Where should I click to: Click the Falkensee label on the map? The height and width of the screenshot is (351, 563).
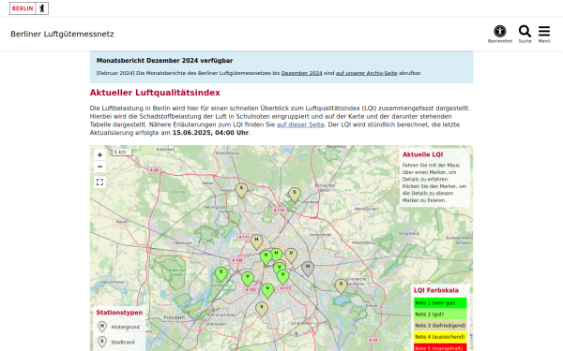(182, 242)
